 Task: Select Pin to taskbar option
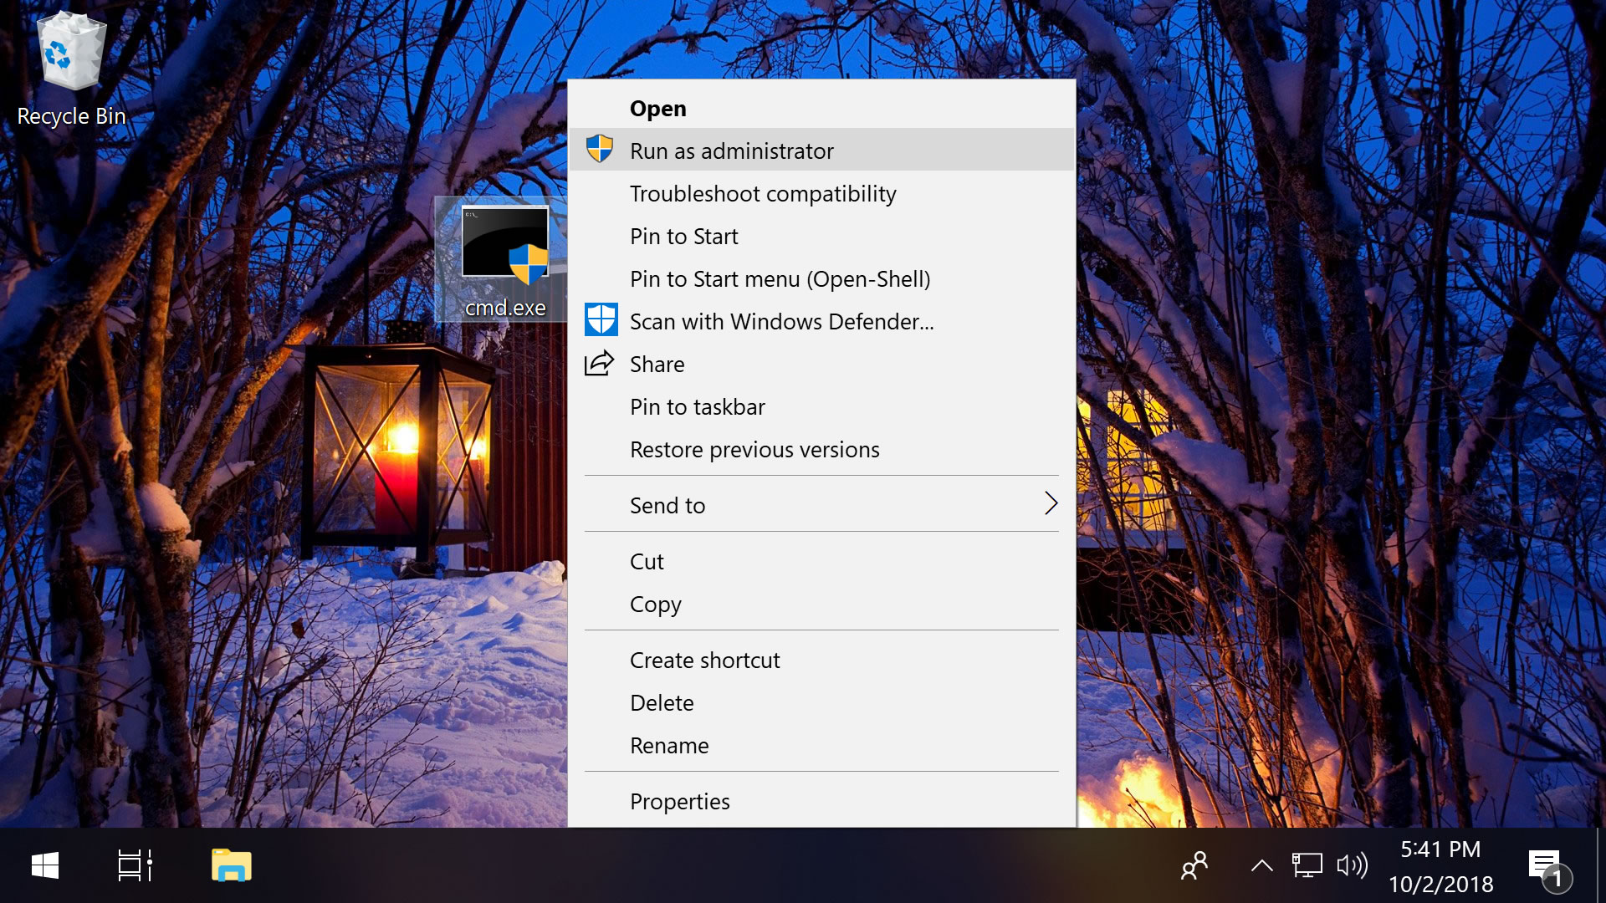coord(697,407)
